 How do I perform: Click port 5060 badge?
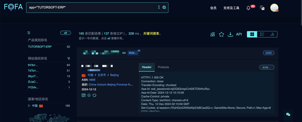(268, 53)
